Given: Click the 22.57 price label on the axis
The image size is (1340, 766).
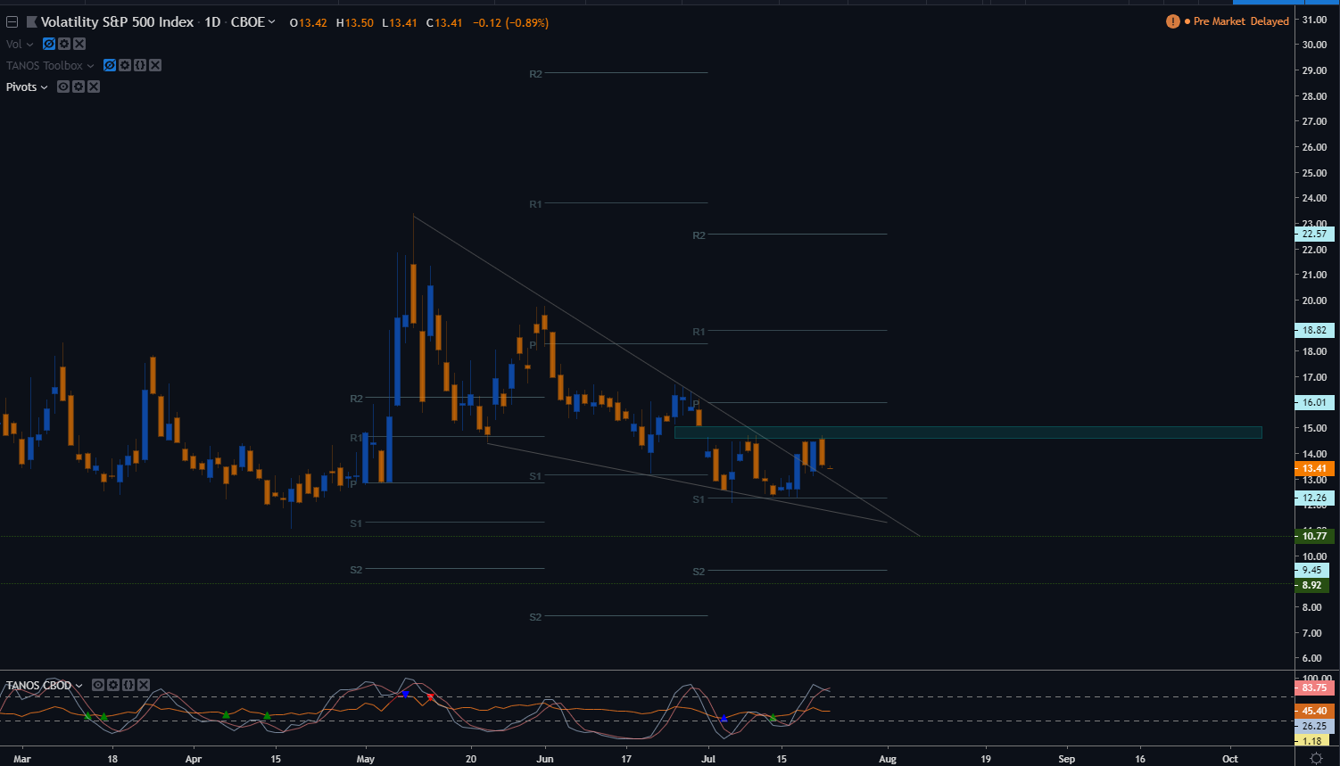Looking at the screenshot, I should (x=1314, y=235).
